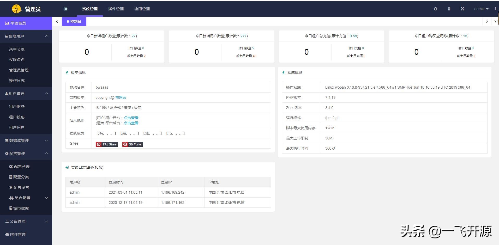Click the refresh icon in top bar
Screen dimensions: 499x245
tap(435, 9)
